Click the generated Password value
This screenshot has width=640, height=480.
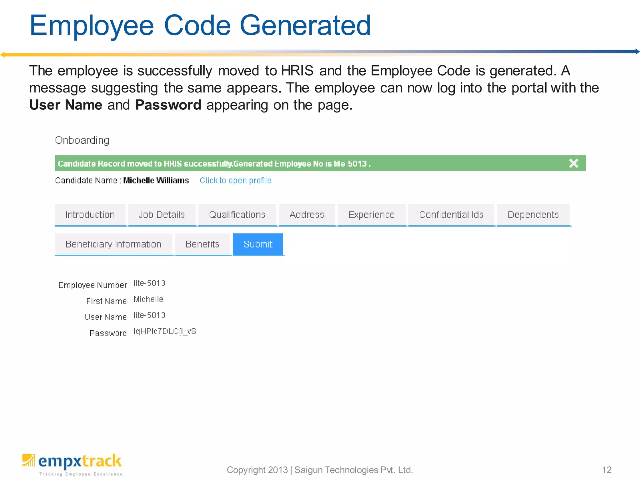(165, 332)
